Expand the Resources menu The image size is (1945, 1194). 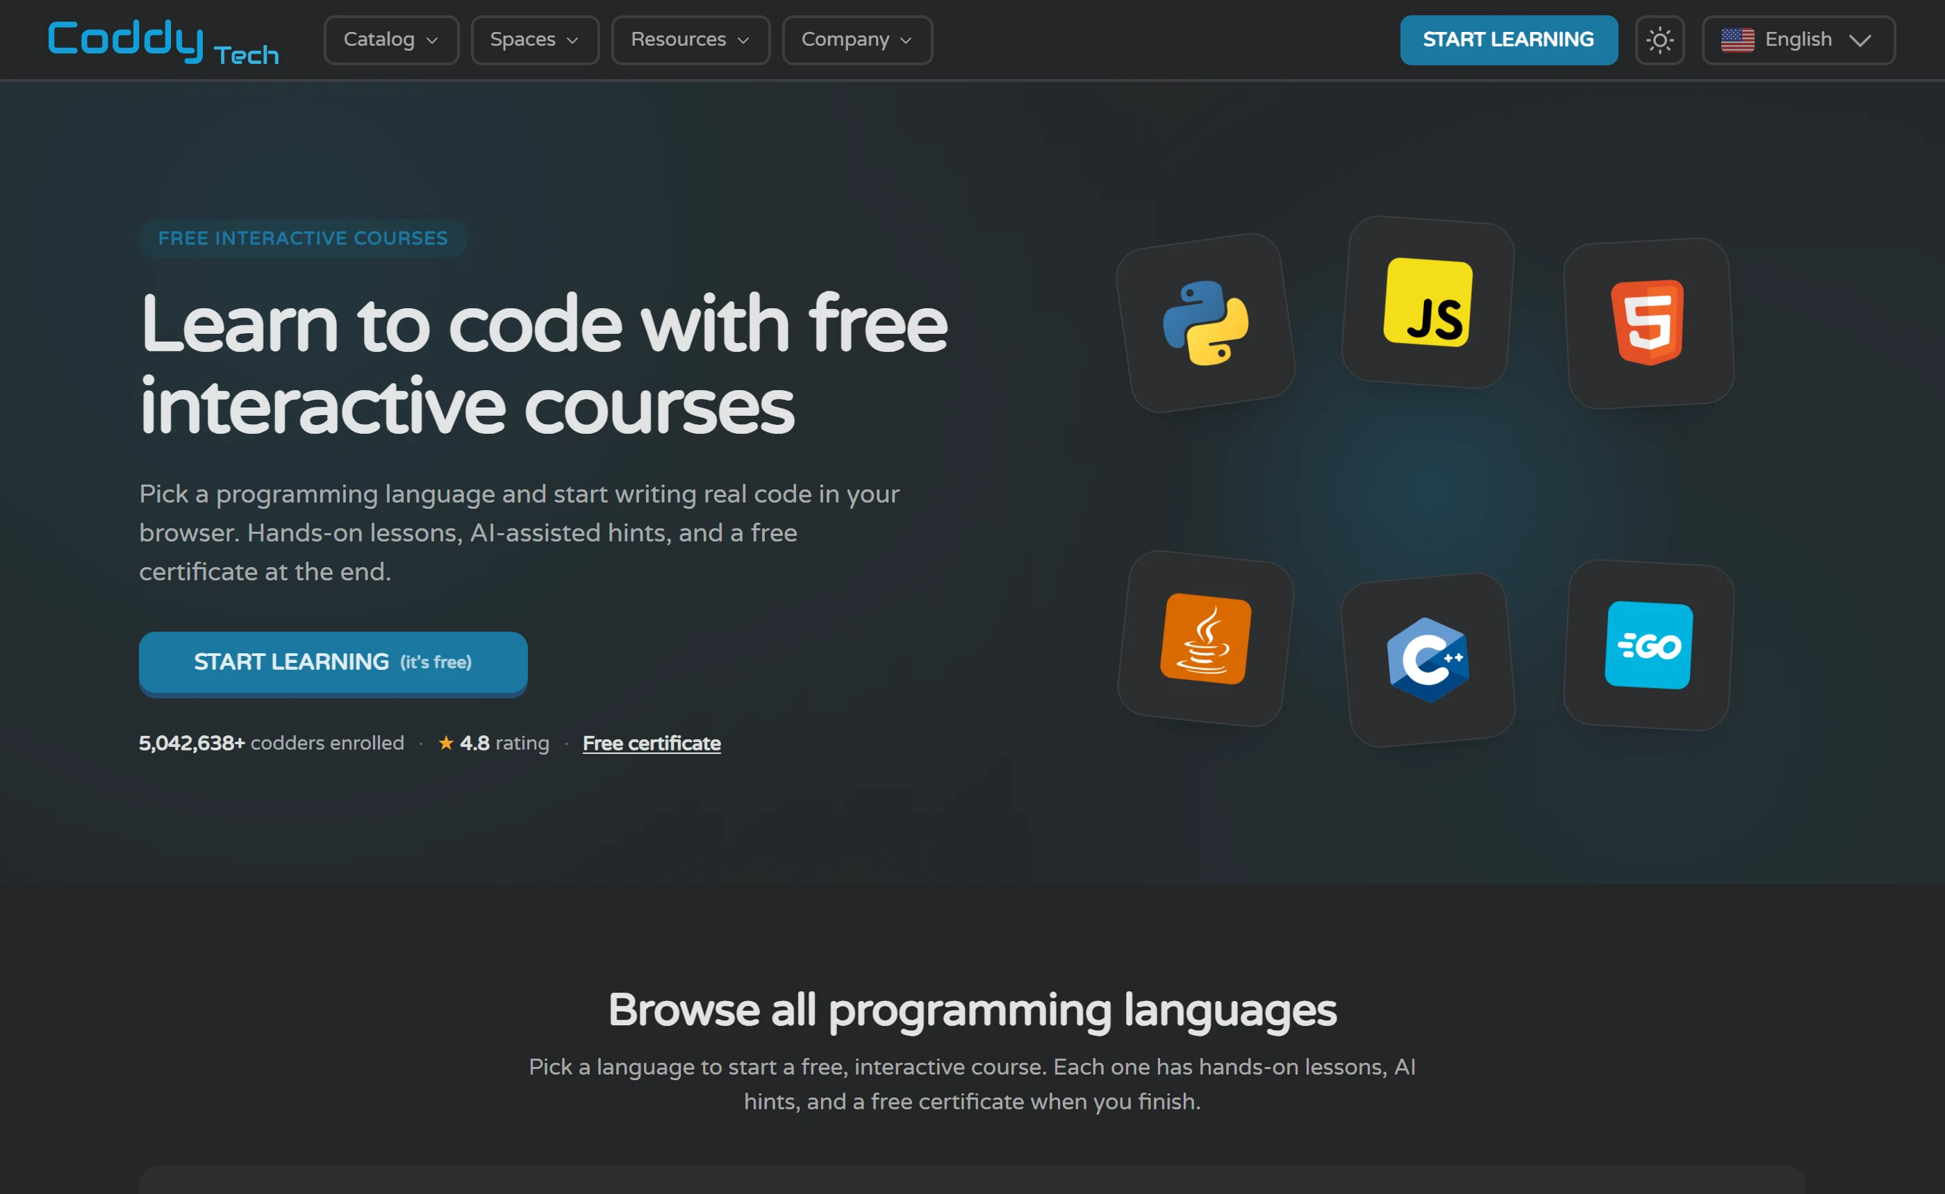(x=690, y=40)
